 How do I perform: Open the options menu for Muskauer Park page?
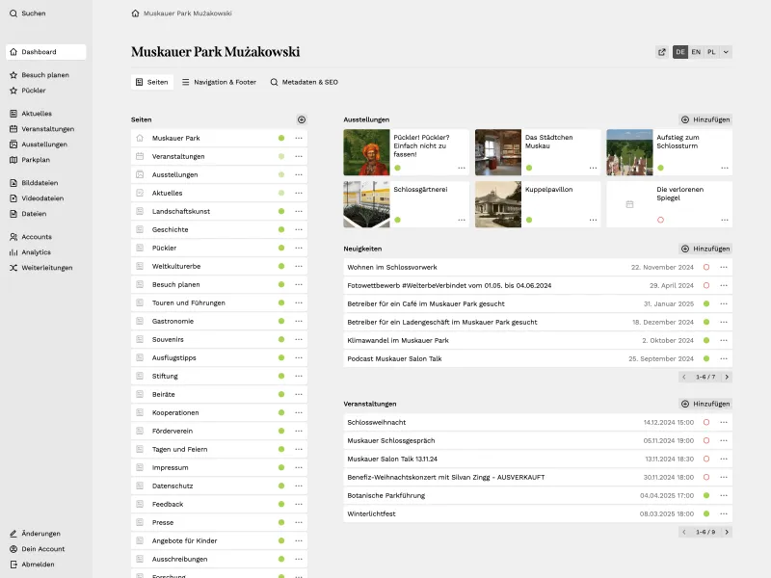[297, 138]
